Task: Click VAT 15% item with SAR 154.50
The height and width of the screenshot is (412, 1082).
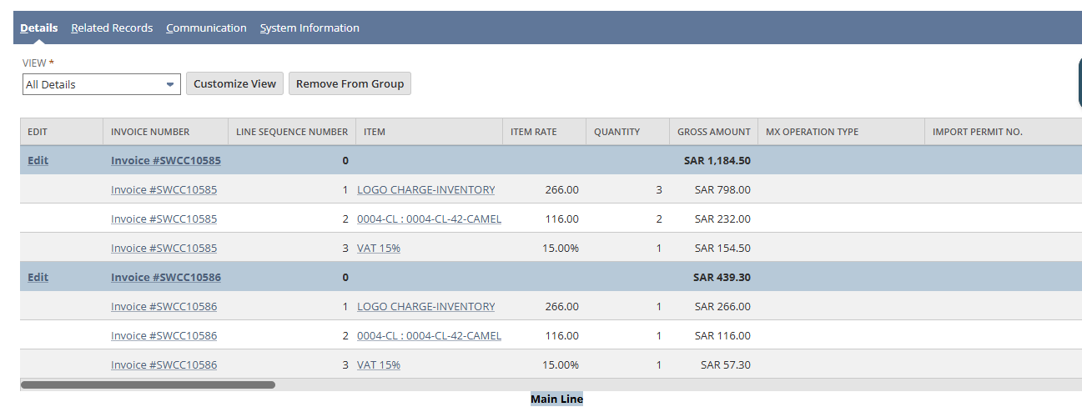Action: [378, 248]
